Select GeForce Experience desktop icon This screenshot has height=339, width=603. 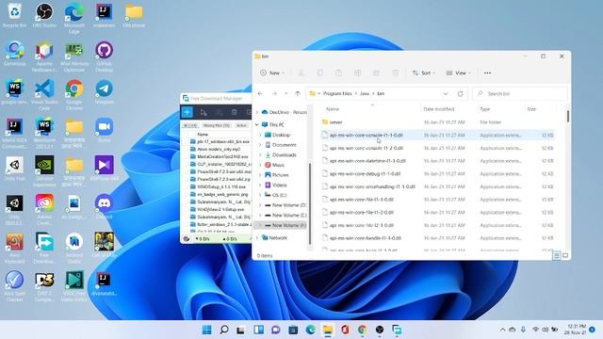click(44, 171)
